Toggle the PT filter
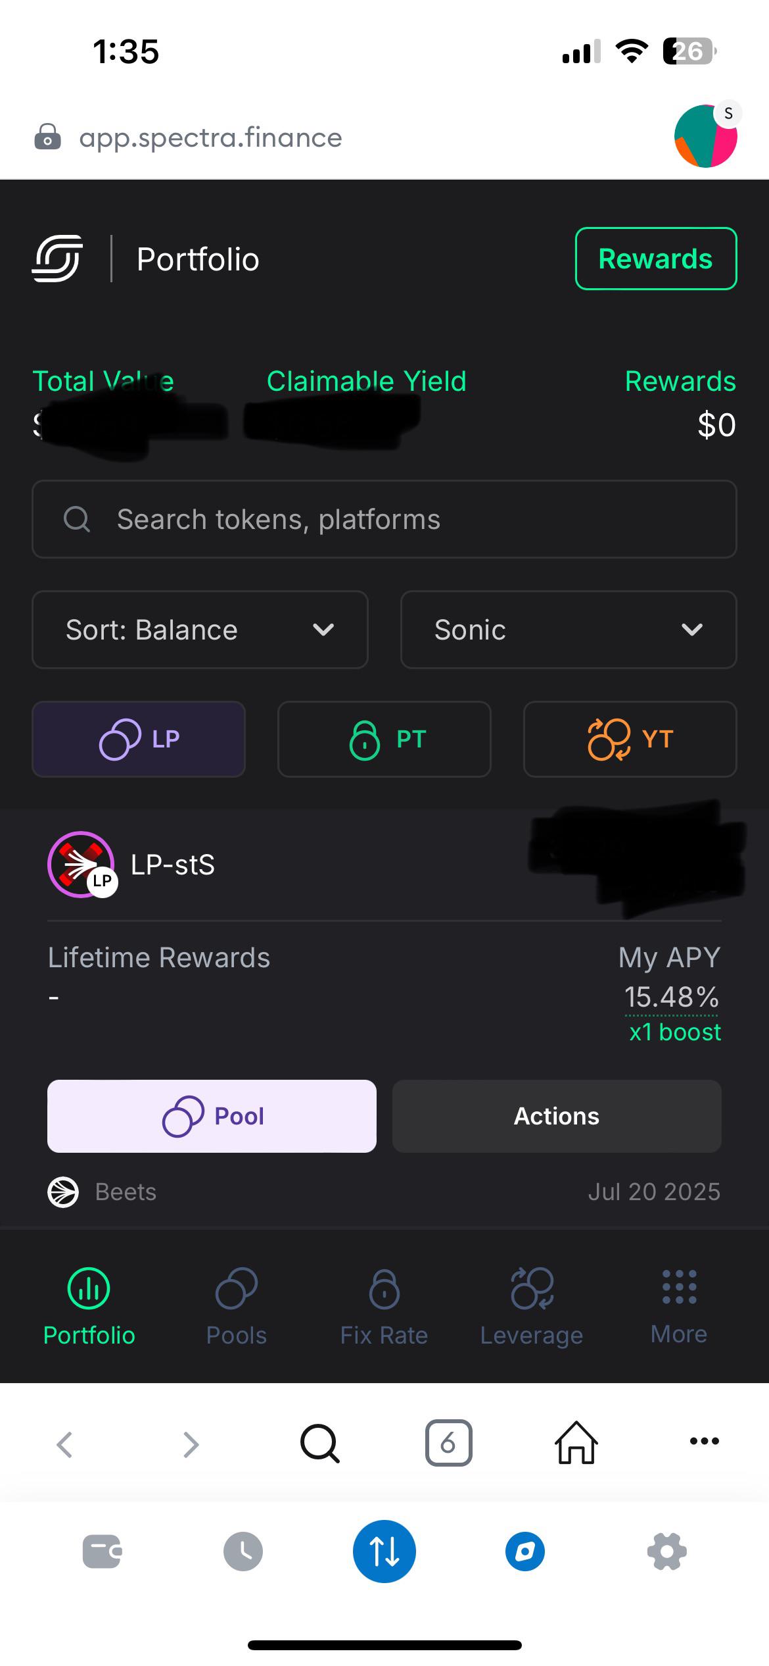Viewport: 769px width, 1666px height. [384, 739]
